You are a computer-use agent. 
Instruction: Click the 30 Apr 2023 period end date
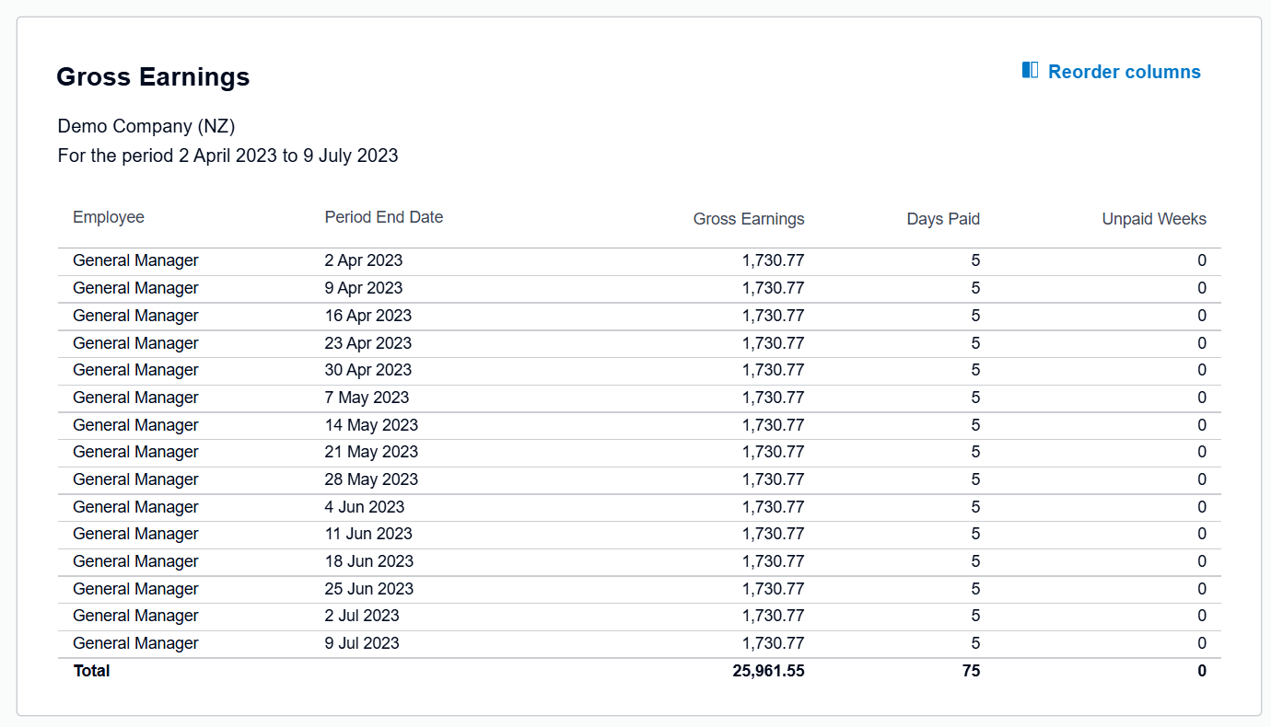[368, 370]
